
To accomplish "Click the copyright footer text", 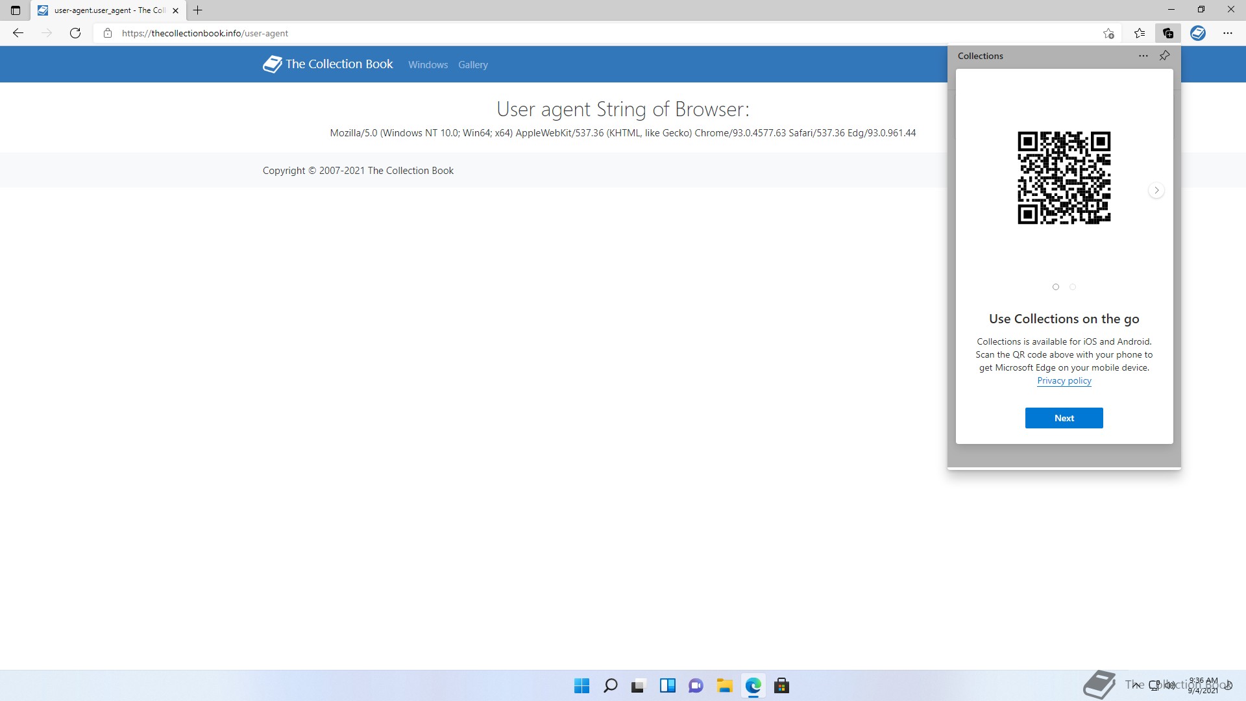I will 358,171.
